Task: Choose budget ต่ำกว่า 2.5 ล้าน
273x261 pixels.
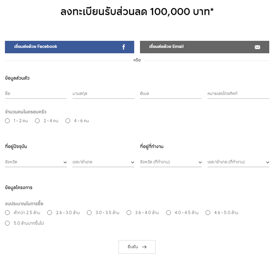Action: tap(8, 212)
